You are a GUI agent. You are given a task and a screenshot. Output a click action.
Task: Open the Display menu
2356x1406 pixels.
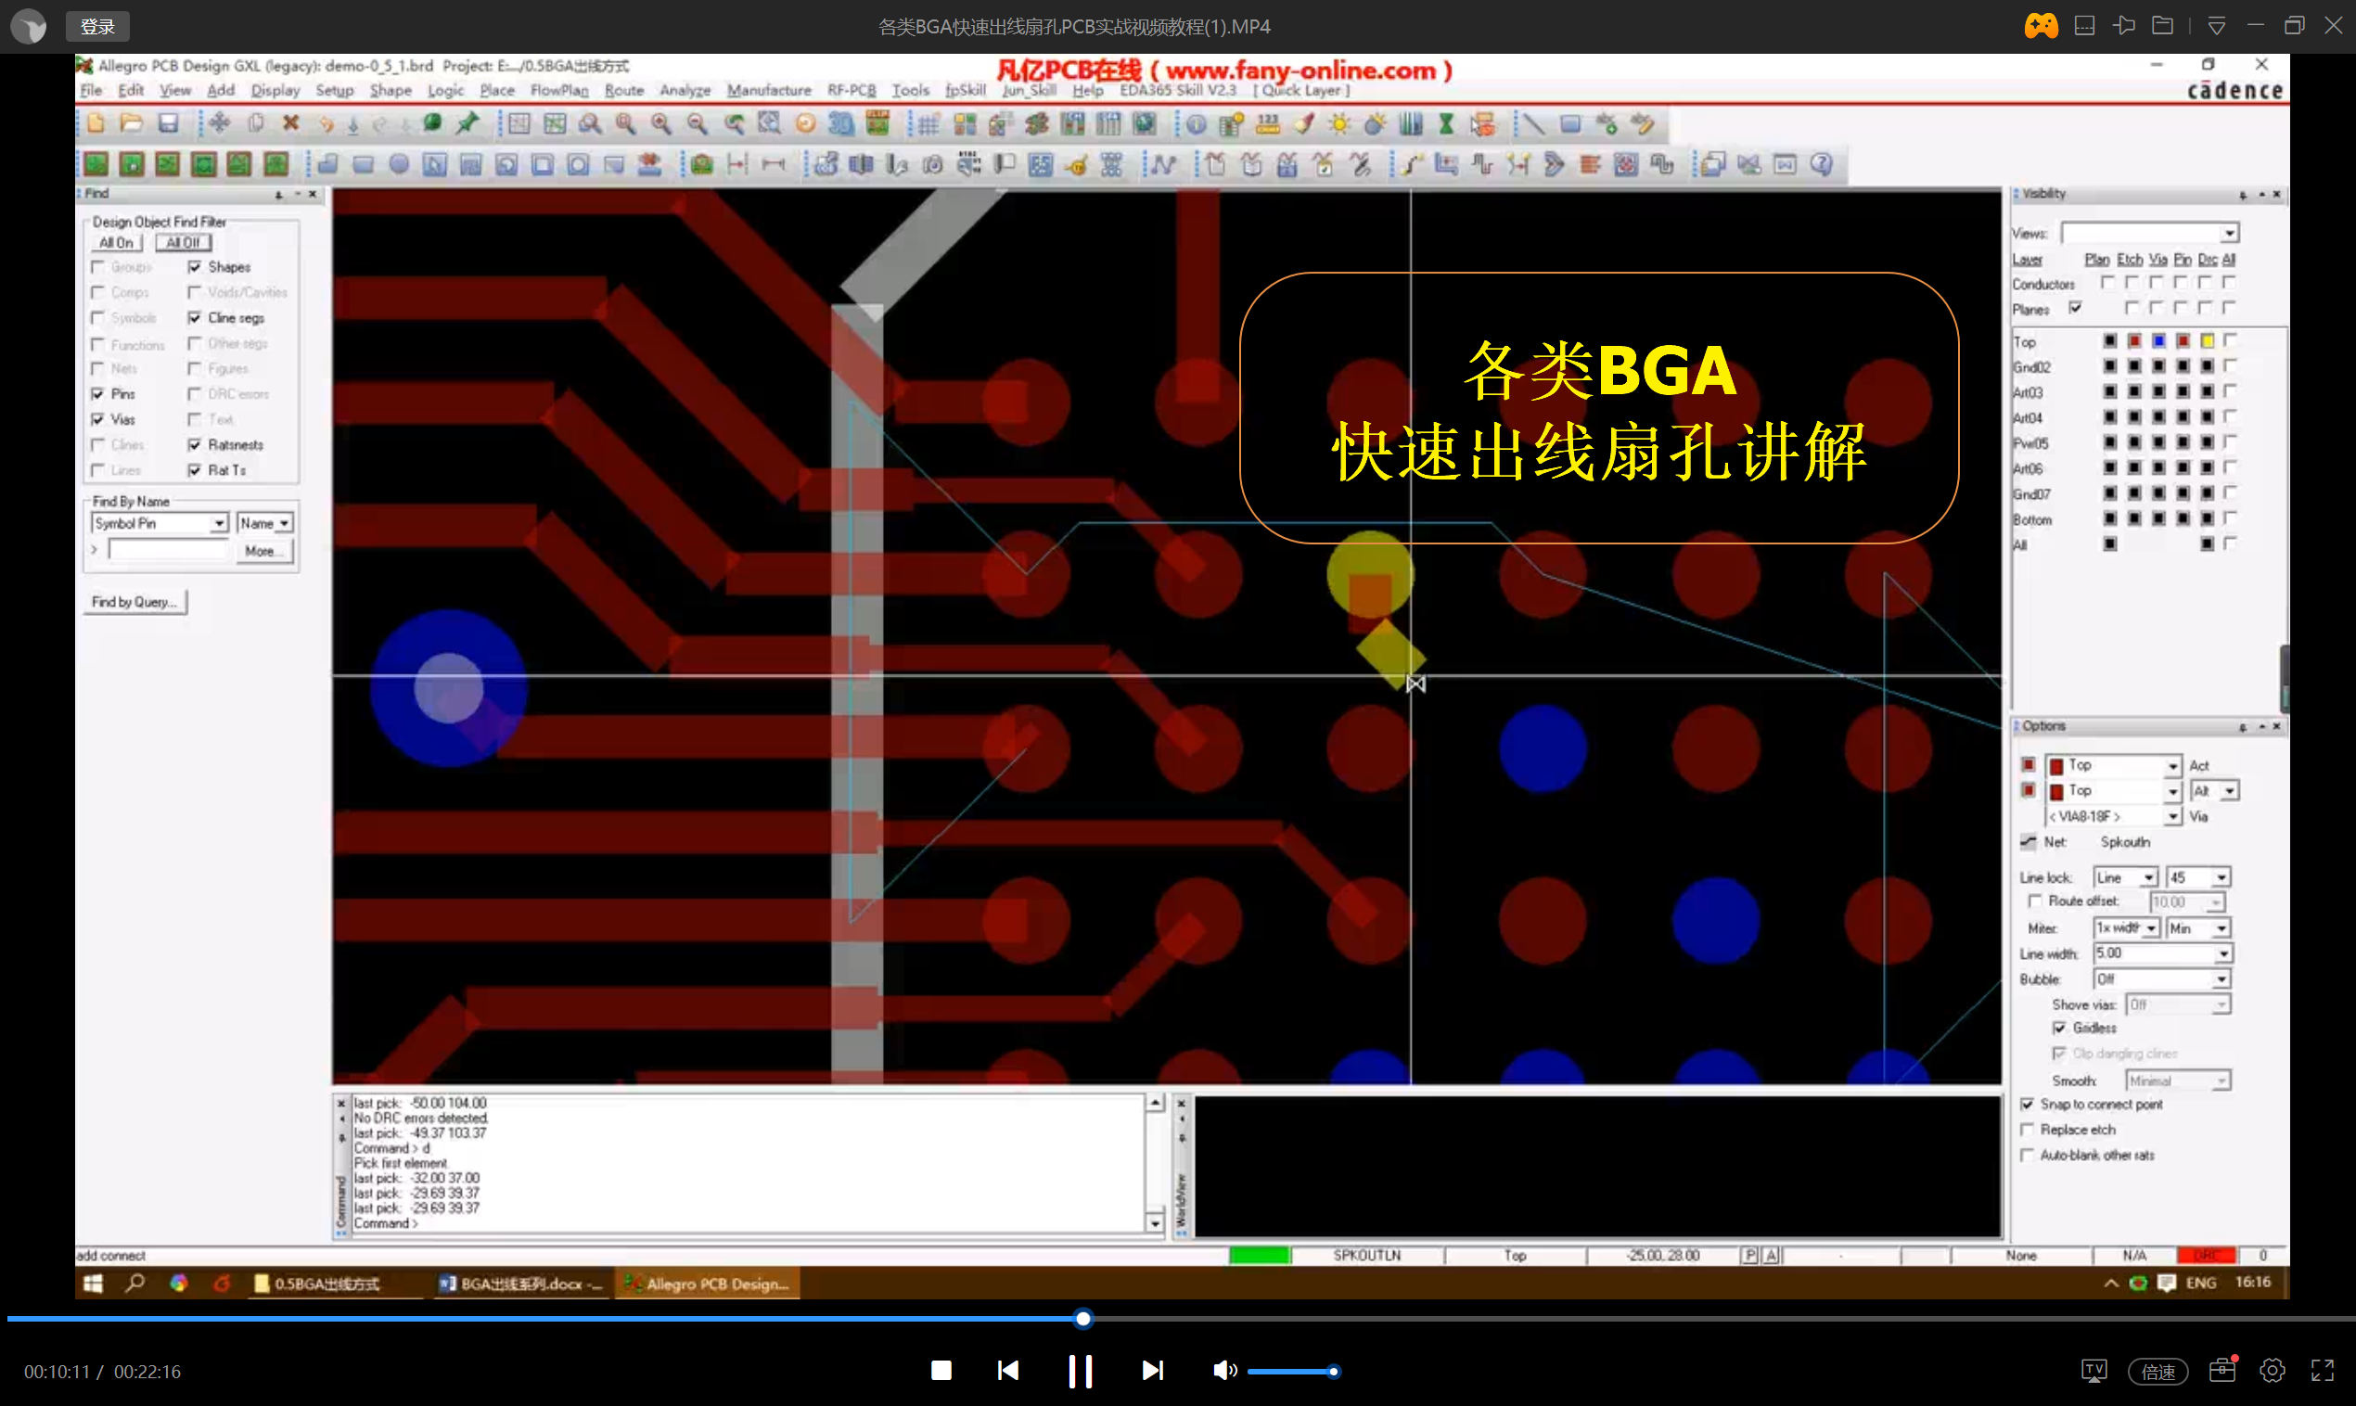275,90
